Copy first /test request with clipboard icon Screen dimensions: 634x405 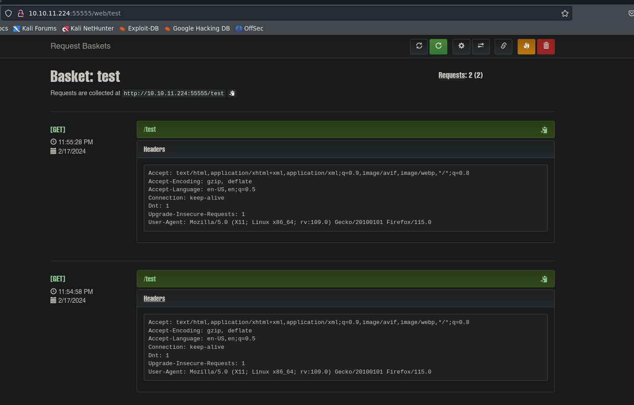click(544, 130)
